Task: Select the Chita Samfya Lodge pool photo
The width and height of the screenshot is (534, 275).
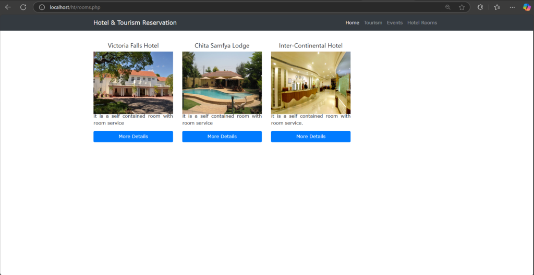Action: pyautogui.click(x=222, y=83)
